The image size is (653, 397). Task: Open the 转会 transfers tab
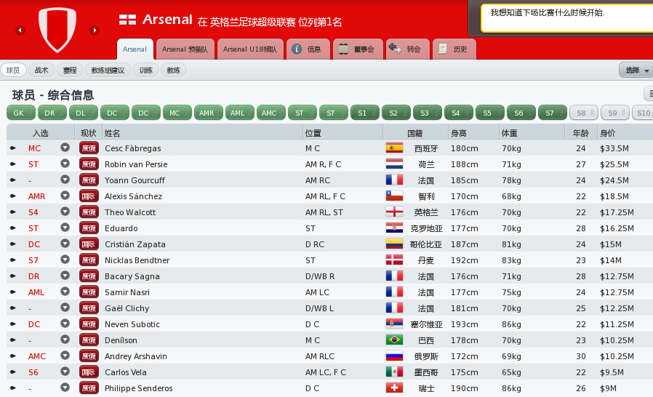pyautogui.click(x=406, y=49)
